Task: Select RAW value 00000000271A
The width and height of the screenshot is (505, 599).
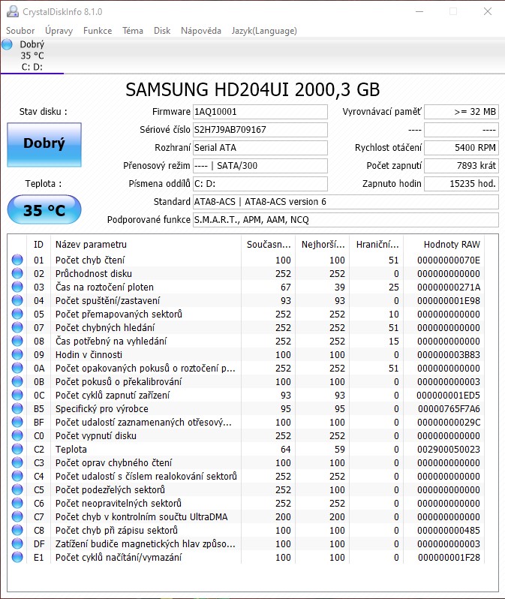Action: [449, 287]
